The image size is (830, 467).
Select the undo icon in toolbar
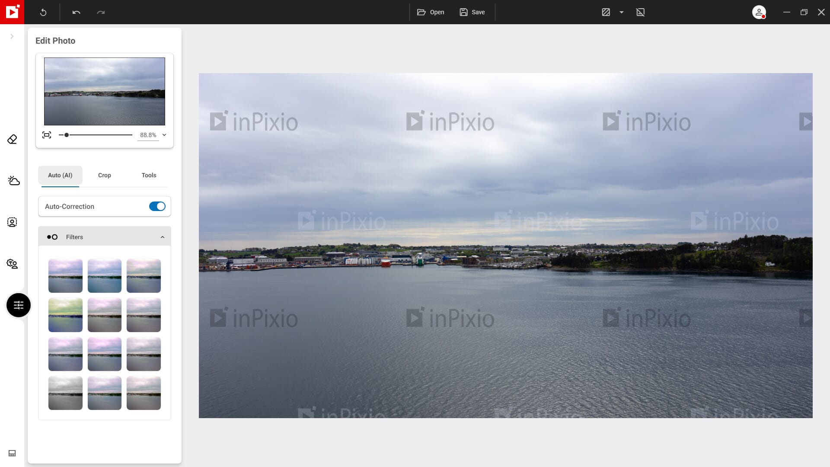[76, 12]
